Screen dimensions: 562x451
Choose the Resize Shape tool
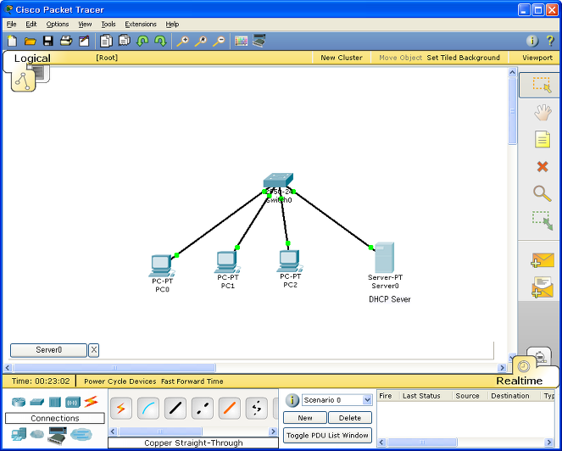click(543, 220)
